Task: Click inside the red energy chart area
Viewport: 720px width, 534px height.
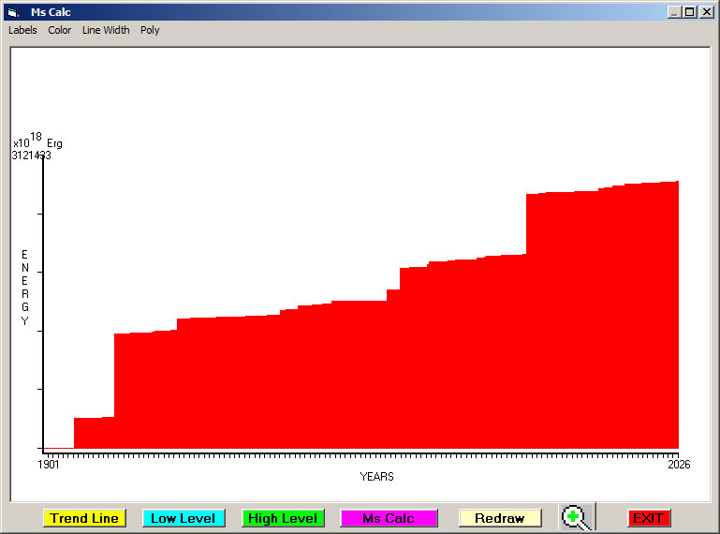Action: pyautogui.click(x=375, y=375)
